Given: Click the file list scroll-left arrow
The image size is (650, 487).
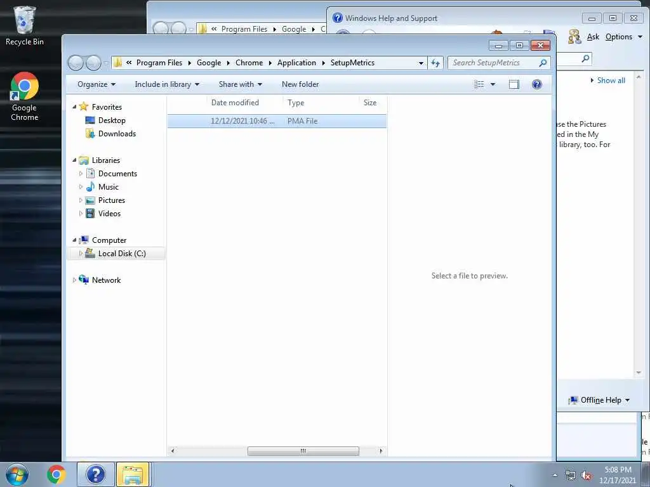Looking at the screenshot, I should pyautogui.click(x=173, y=451).
